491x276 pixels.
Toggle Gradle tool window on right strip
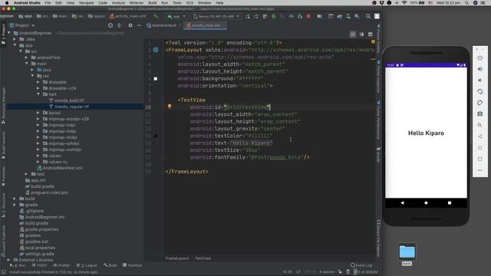378,155
